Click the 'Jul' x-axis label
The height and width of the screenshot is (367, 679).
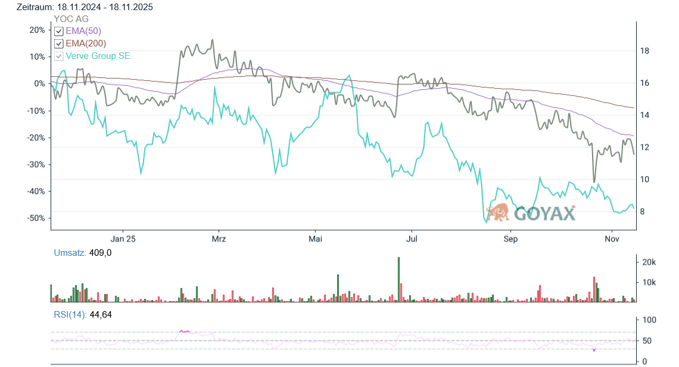411,239
